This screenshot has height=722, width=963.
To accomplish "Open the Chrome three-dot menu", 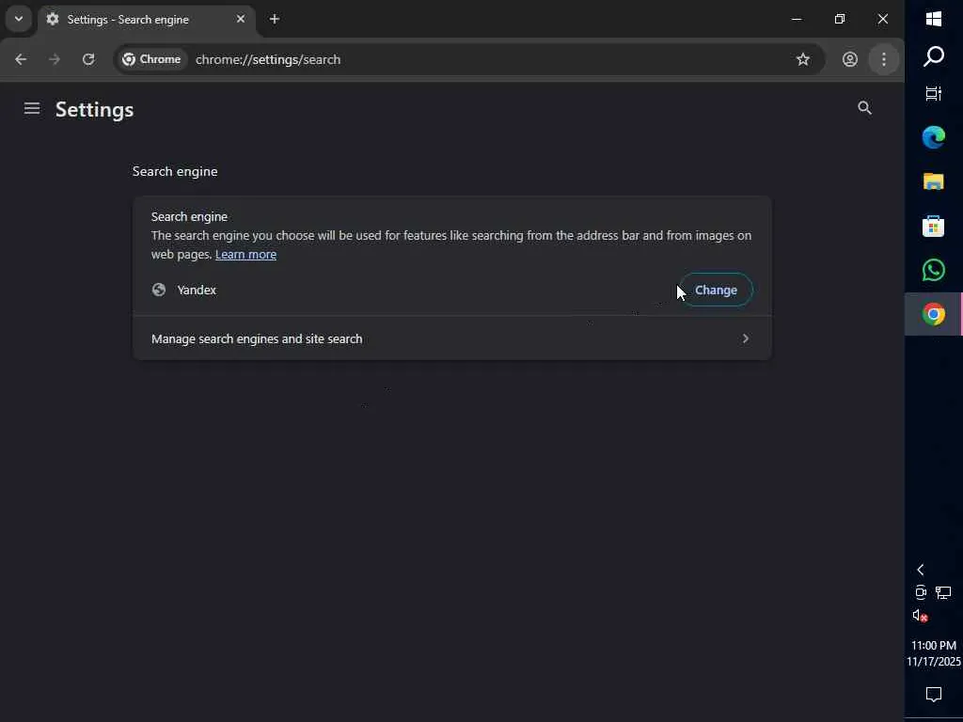I will [884, 59].
